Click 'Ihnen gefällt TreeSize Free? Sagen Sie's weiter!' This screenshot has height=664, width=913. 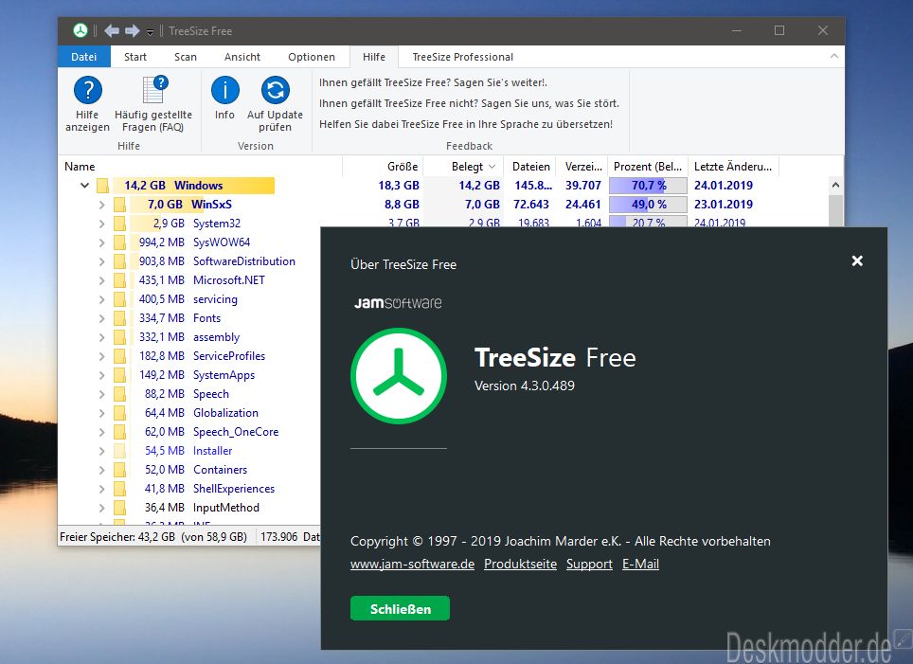tap(433, 82)
